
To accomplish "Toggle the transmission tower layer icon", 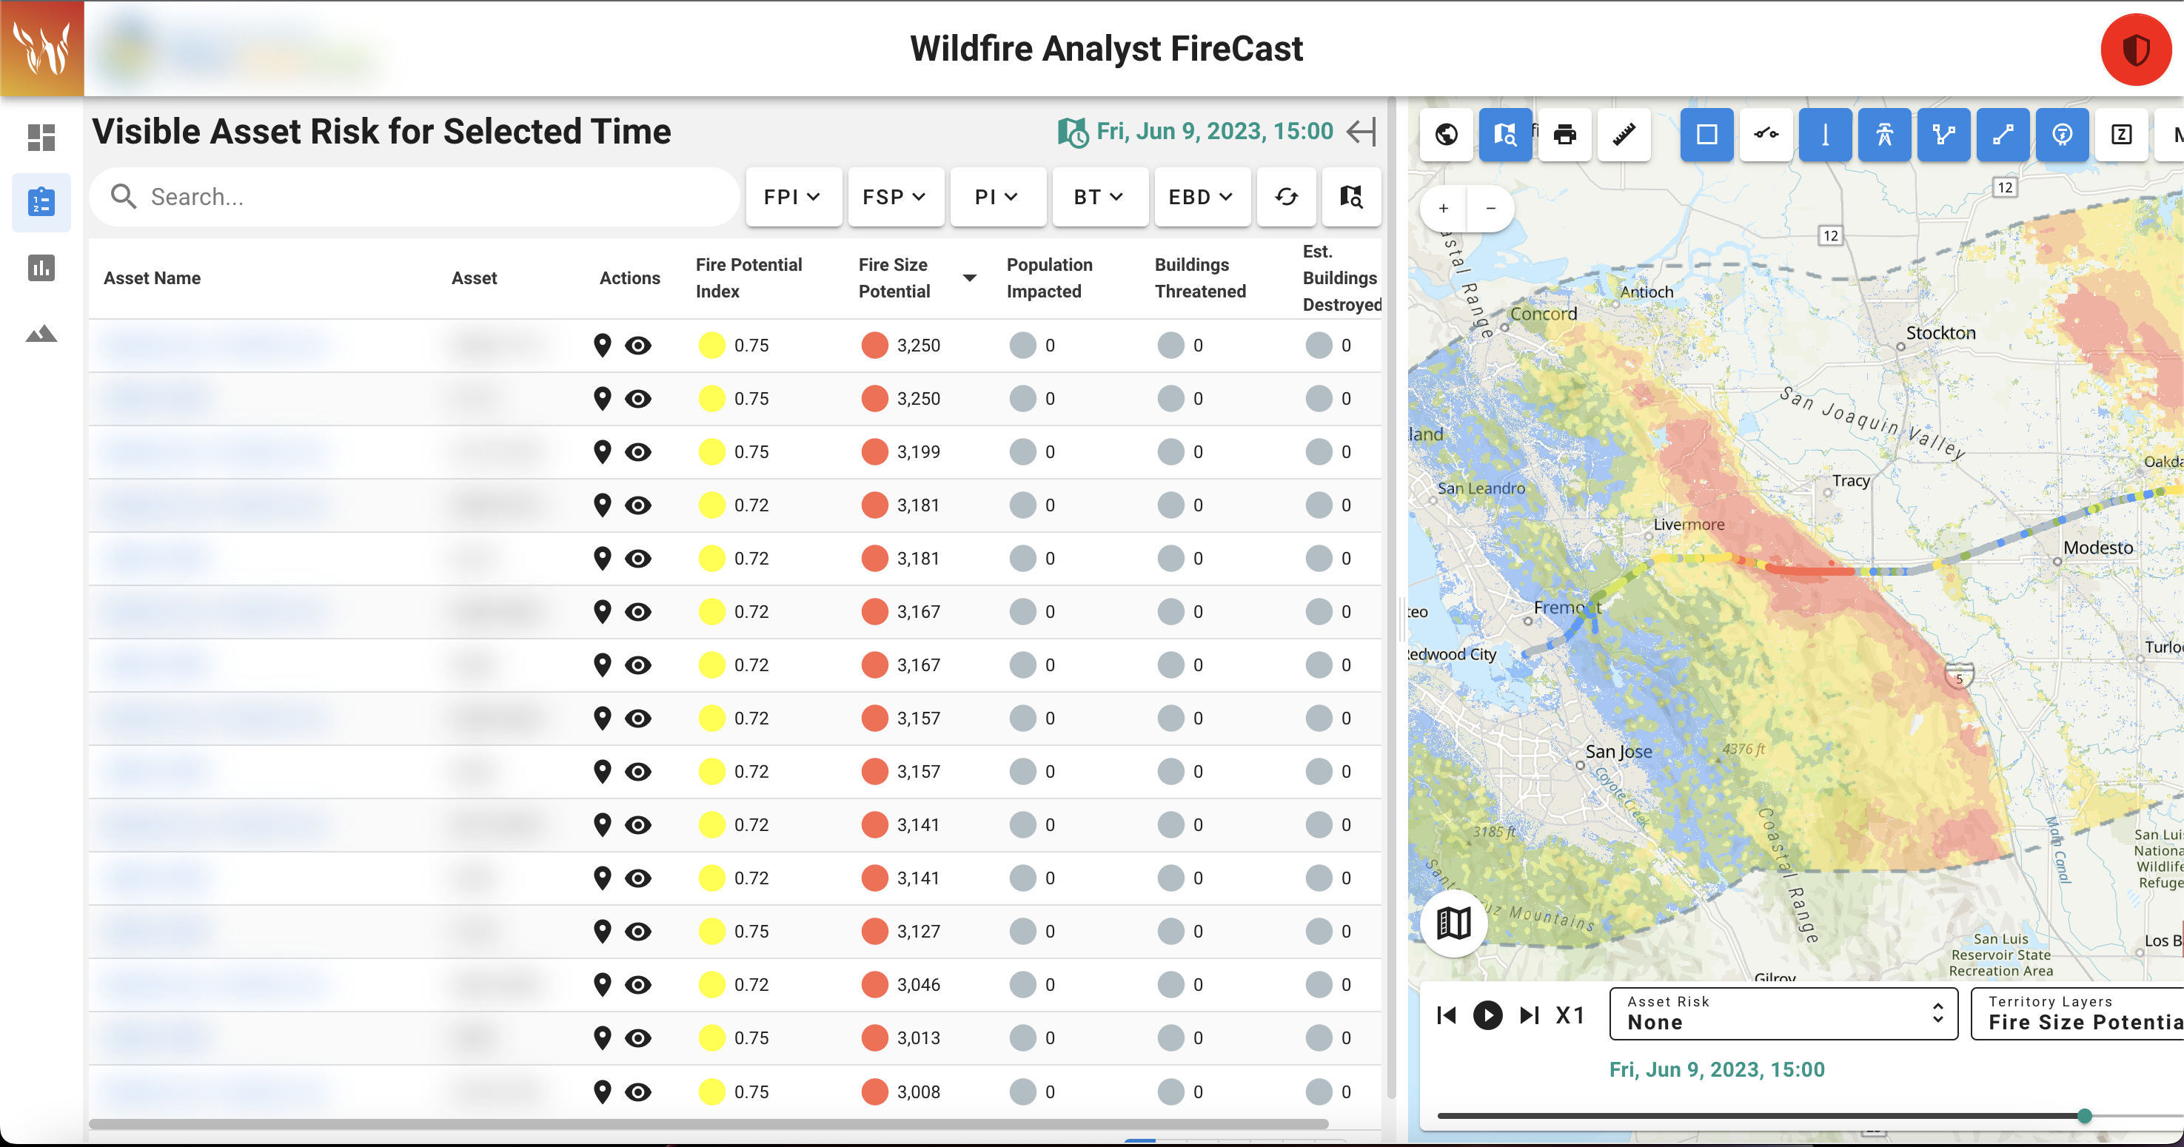I will tap(1884, 135).
